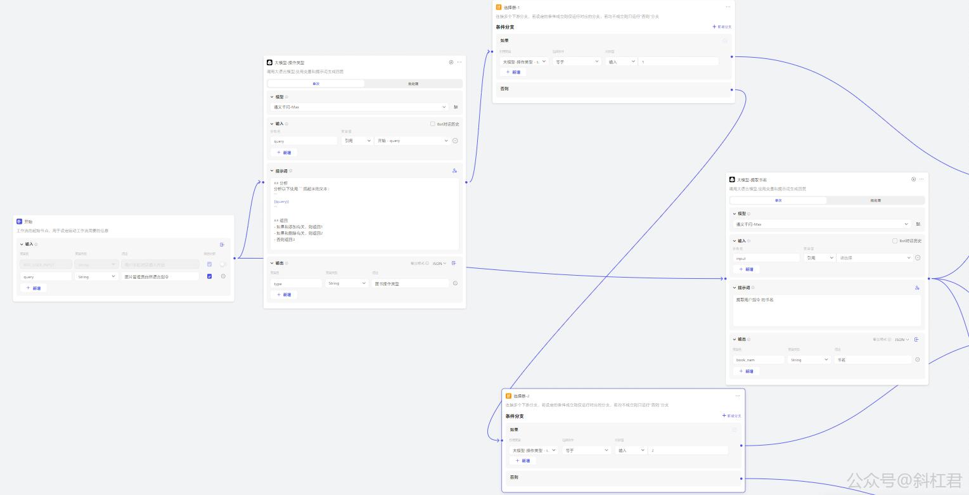Open the three-dot menu of 选择器-2 node
Viewport: 969px width, 495px height.
tap(738, 396)
